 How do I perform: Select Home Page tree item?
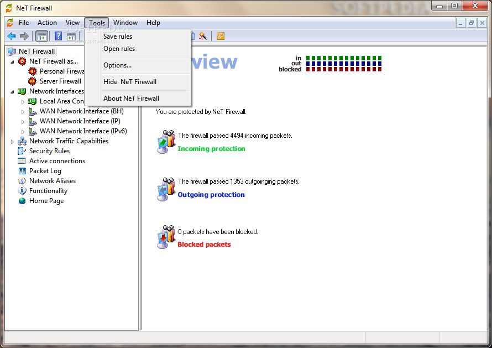46,201
